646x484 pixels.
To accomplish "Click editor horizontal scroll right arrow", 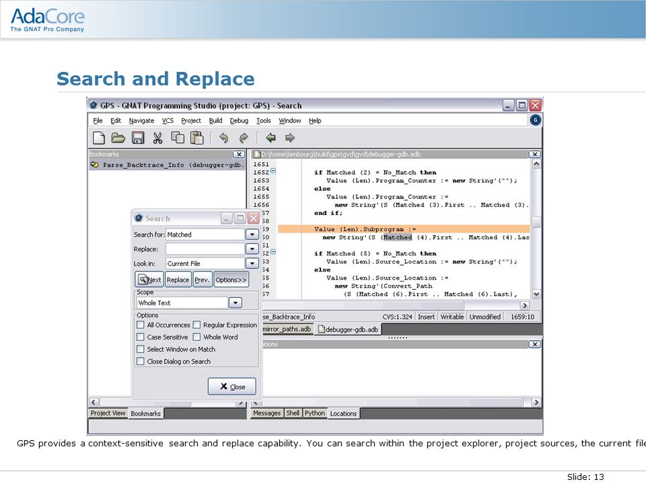I will 524,305.
